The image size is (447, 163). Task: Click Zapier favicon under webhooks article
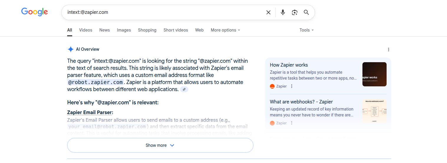click(272, 123)
